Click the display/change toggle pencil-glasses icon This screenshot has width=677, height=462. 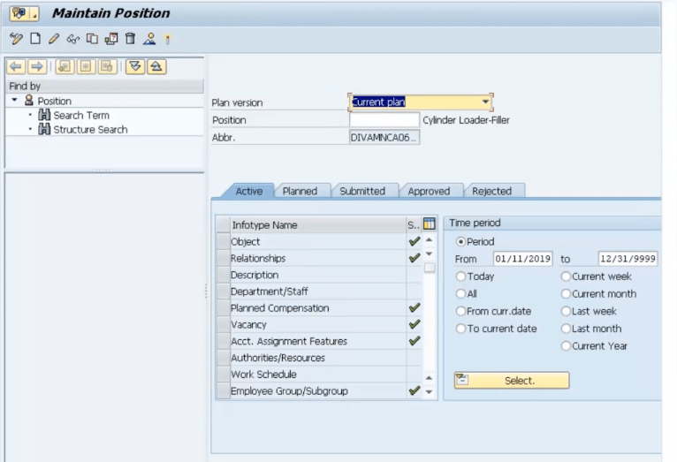pos(16,39)
